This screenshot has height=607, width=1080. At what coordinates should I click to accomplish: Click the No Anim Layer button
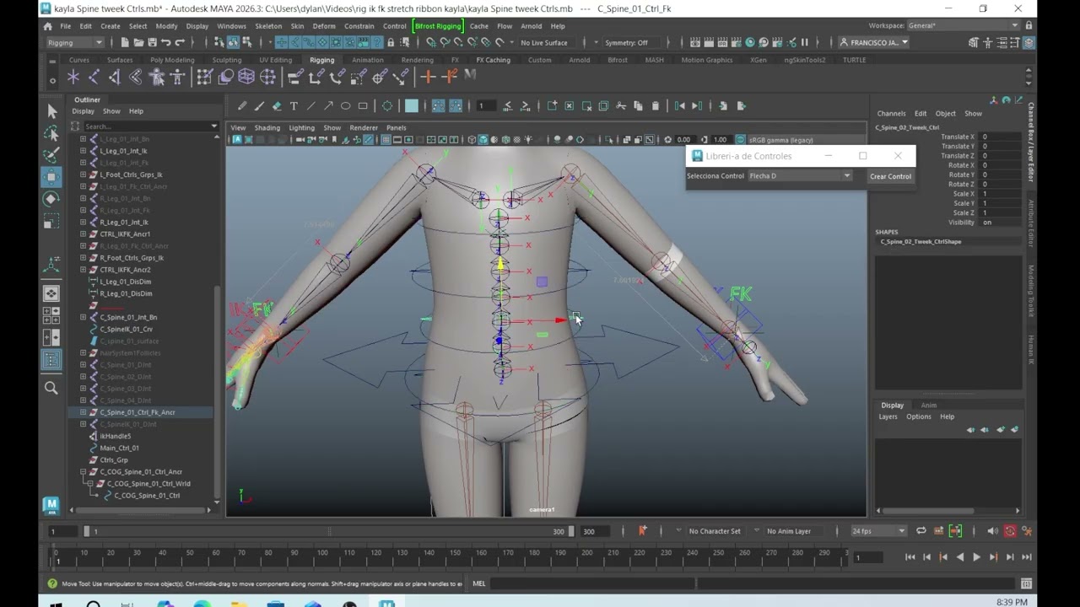pos(789,531)
